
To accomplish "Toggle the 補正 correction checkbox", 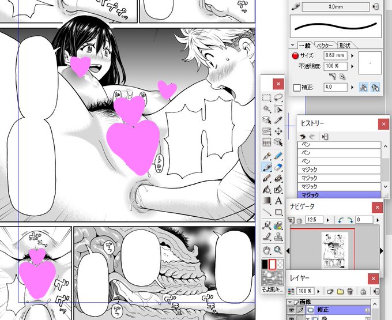I will coord(296,88).
